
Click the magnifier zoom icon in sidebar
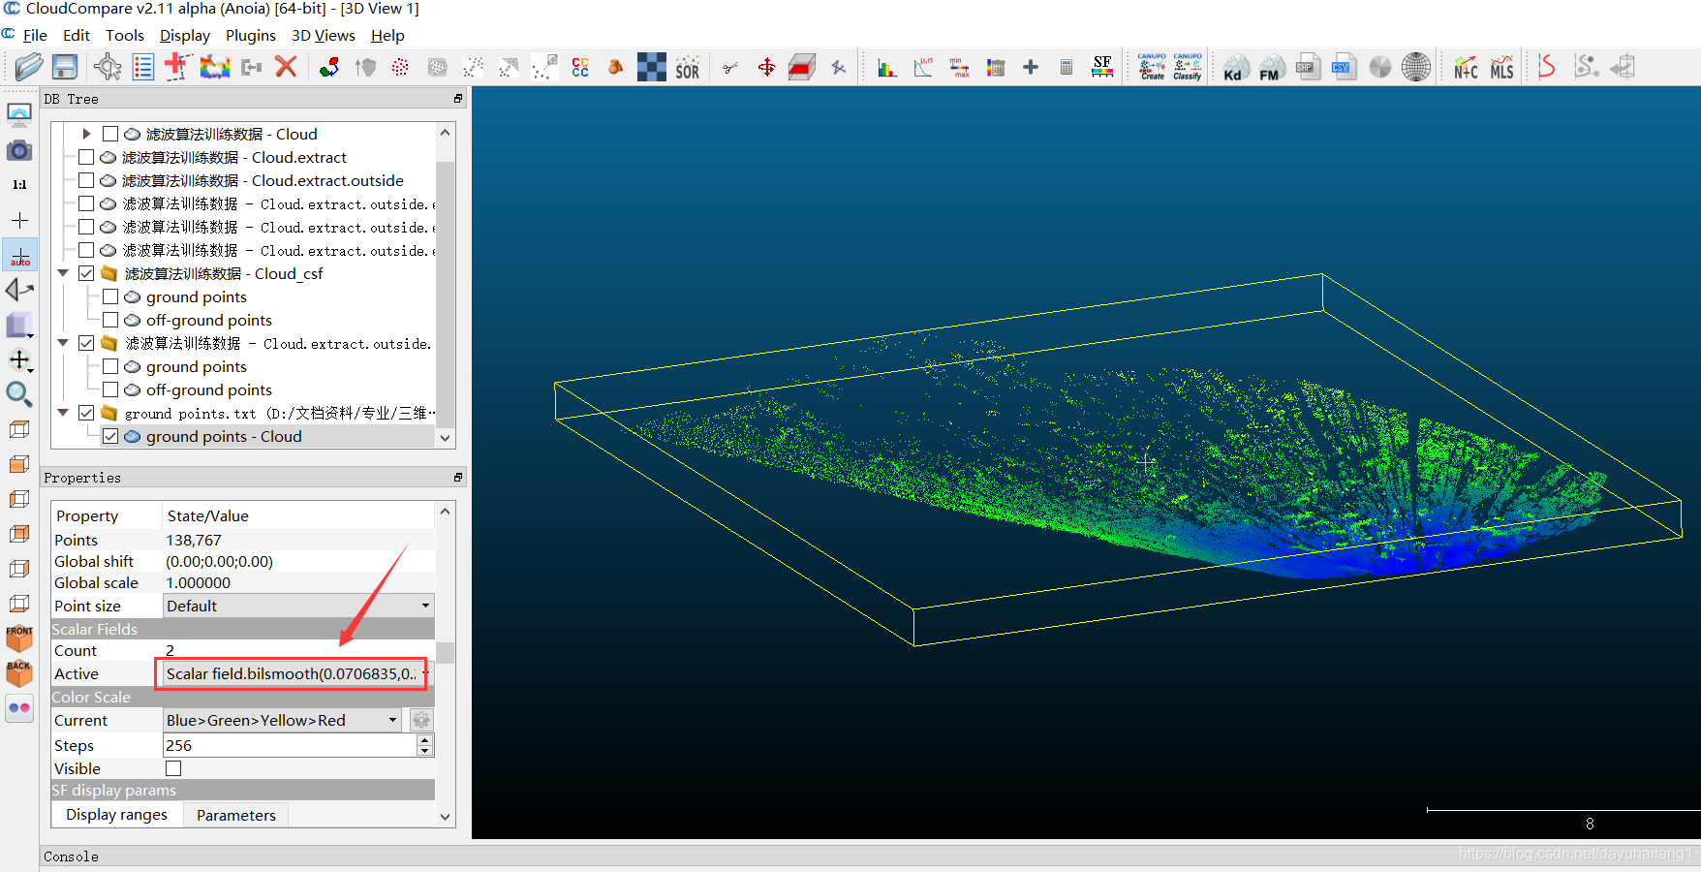[x=19, y=394]
